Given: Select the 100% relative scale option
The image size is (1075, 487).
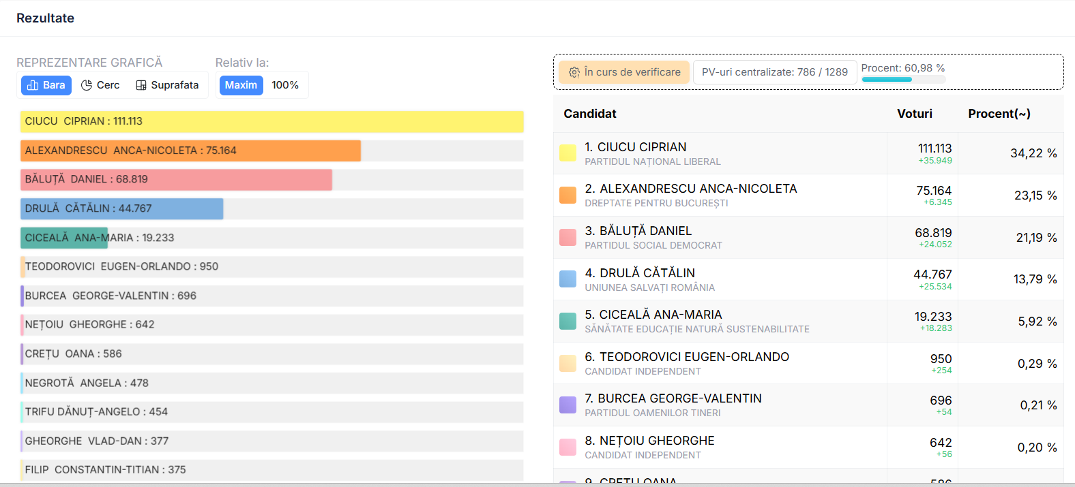Looking at the screenshot, I should click(x=285, y=85).
